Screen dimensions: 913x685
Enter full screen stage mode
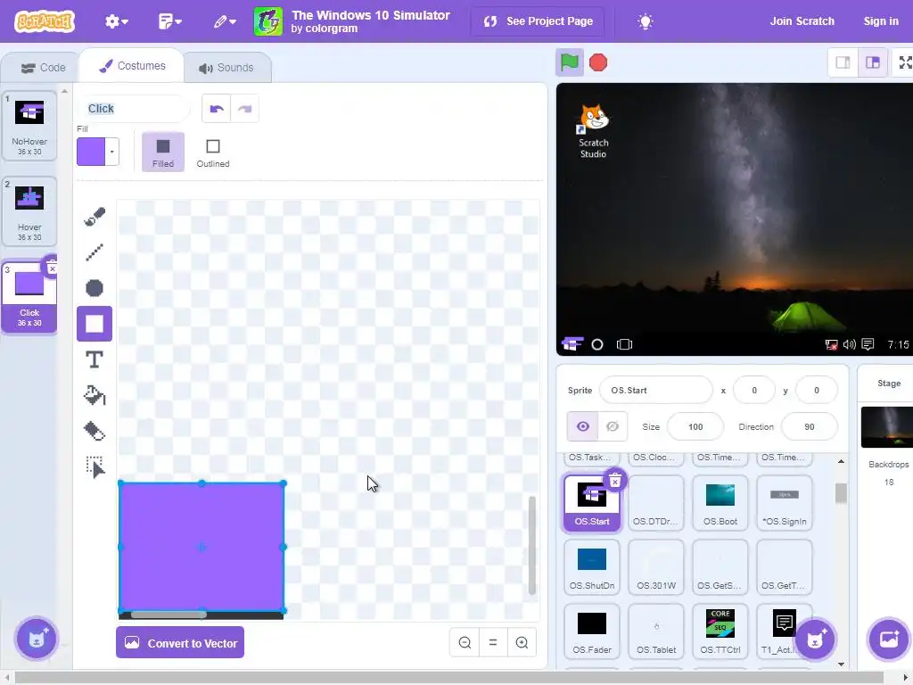[x=904, y=62]
